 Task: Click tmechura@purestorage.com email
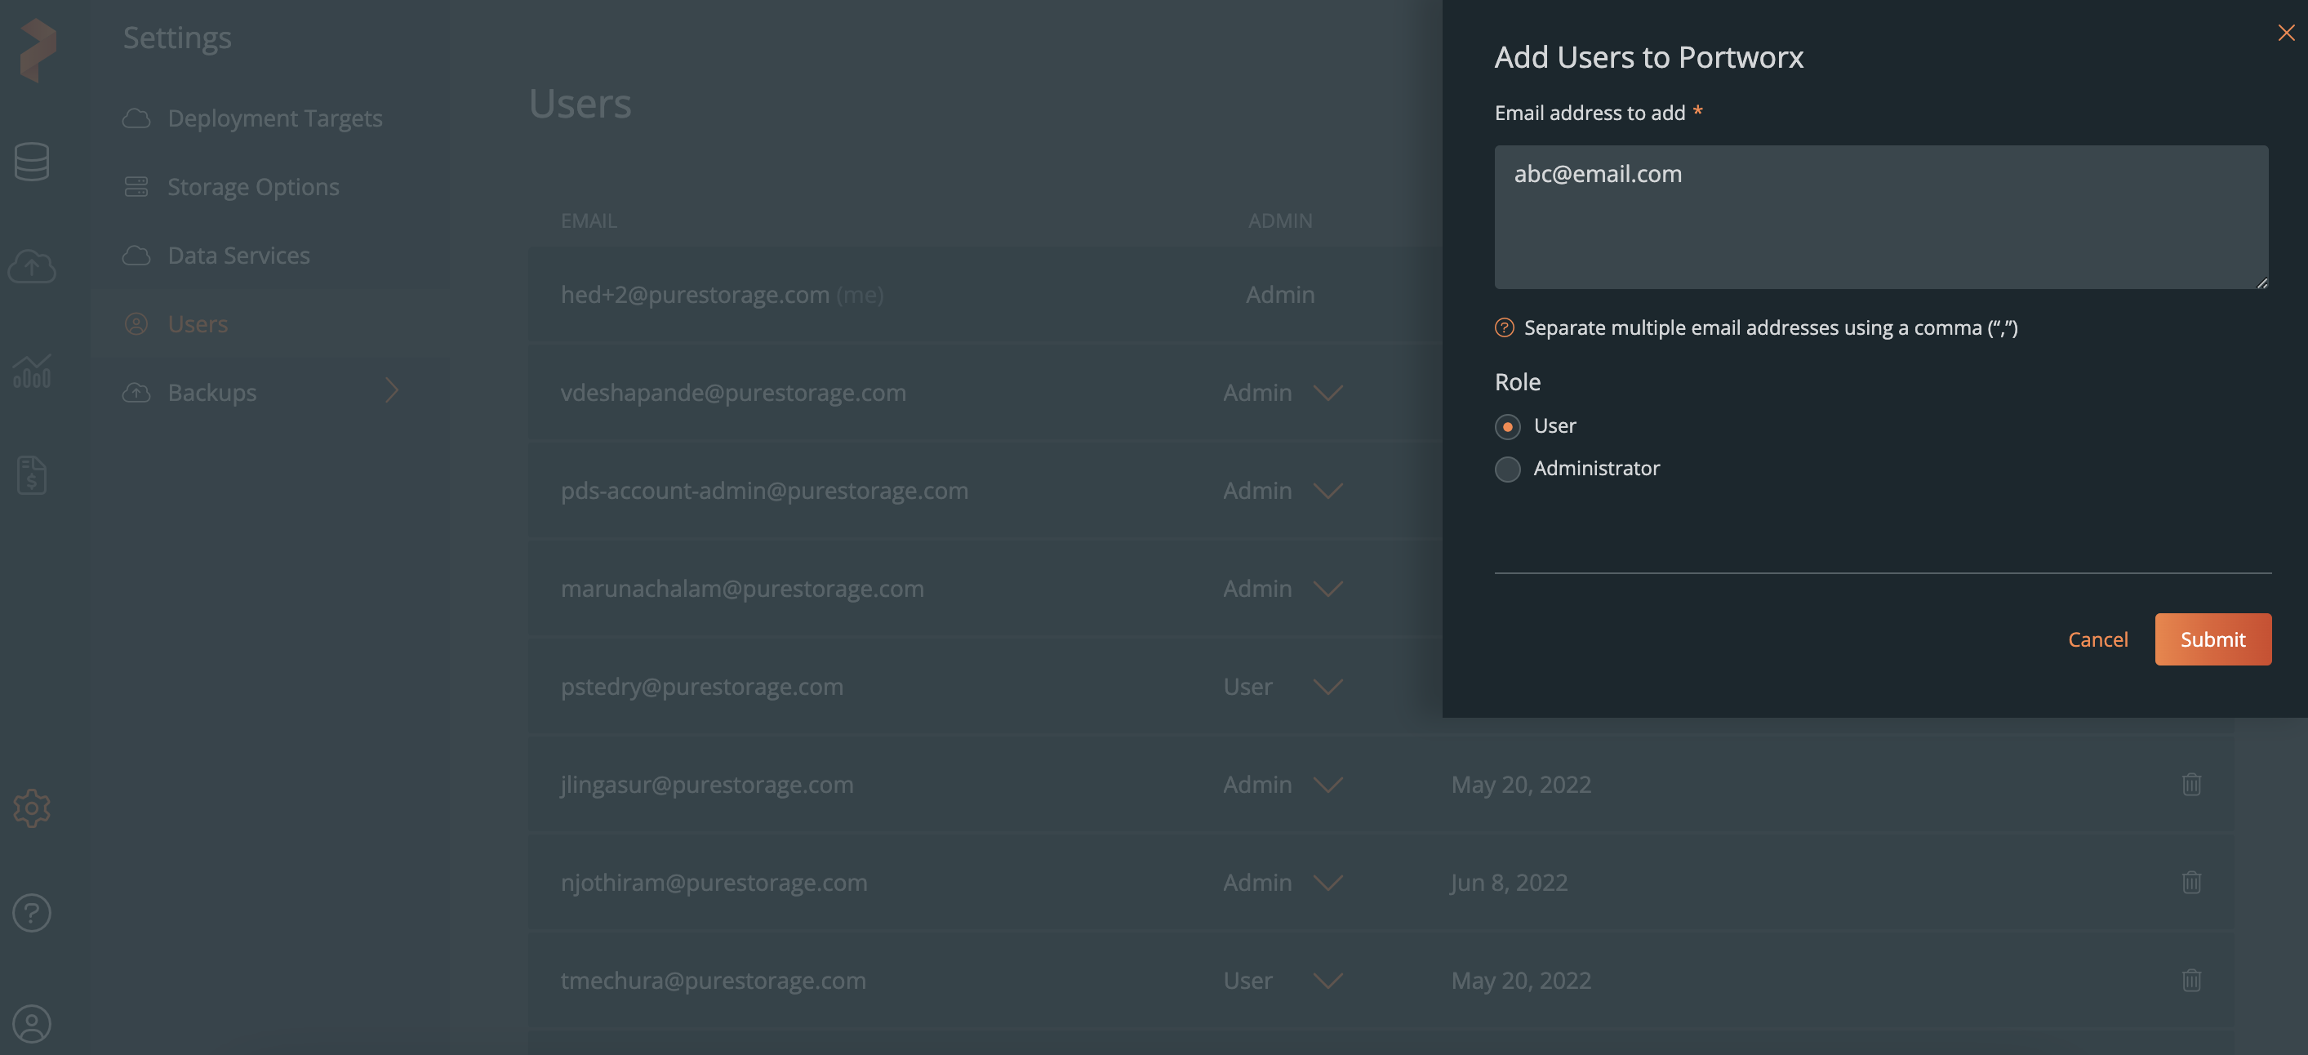pyautogui.click(x=714, y=980)
